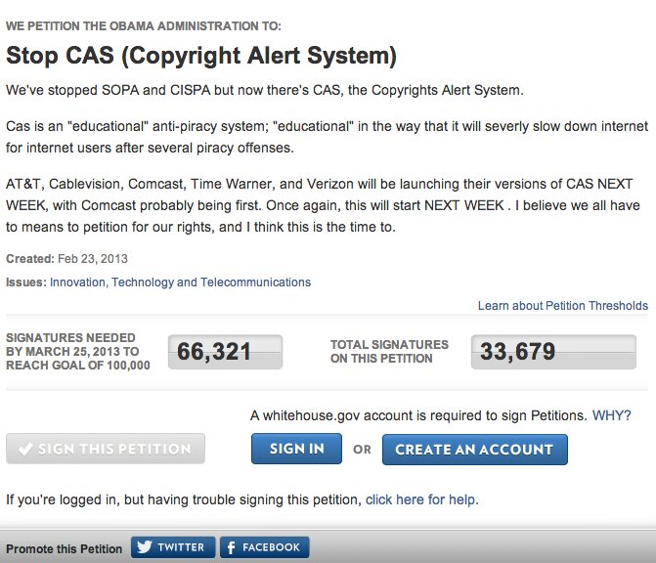Click the 66,321 signatures needed counter
This screenshot has height=563, width=656.
click(x=226, y=352)
